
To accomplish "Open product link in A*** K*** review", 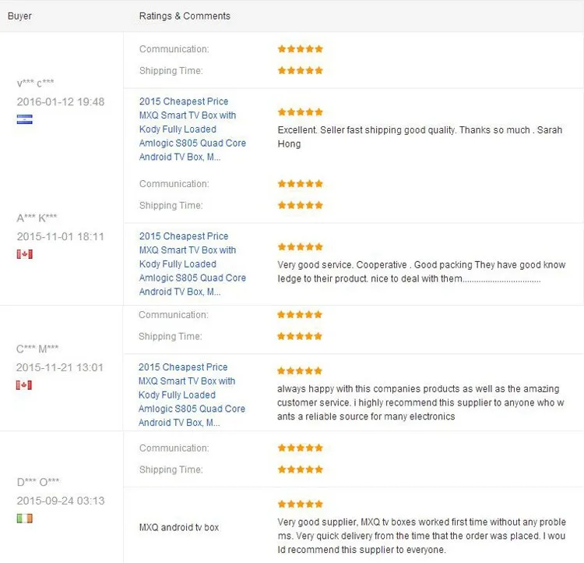I will (188, 264).
